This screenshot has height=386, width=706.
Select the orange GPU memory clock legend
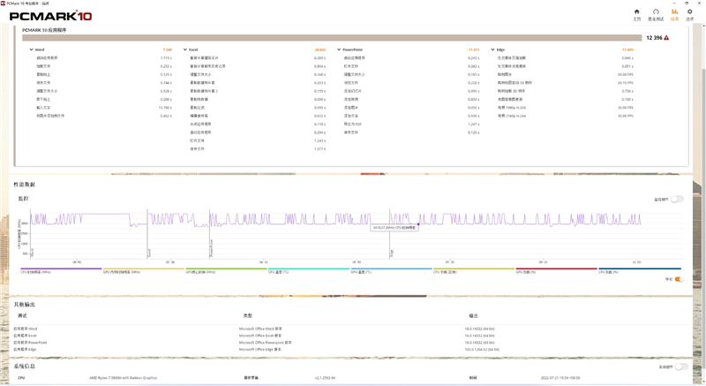click(x=144, y=270)
